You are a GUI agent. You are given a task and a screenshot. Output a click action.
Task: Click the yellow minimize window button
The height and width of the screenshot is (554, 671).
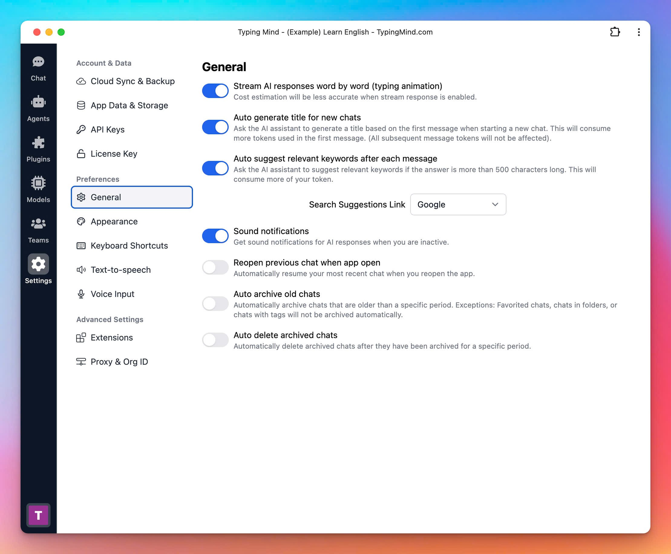49,32
